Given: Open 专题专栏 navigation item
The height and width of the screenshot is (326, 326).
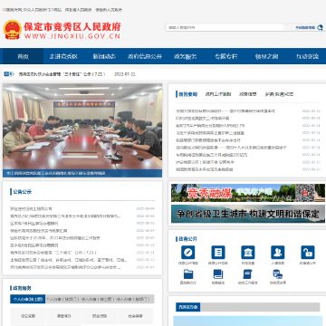Looking at the screenshot, I should [x=226, y=56].
